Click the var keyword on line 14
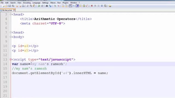The image size is (175, 98). coord(15,64)
